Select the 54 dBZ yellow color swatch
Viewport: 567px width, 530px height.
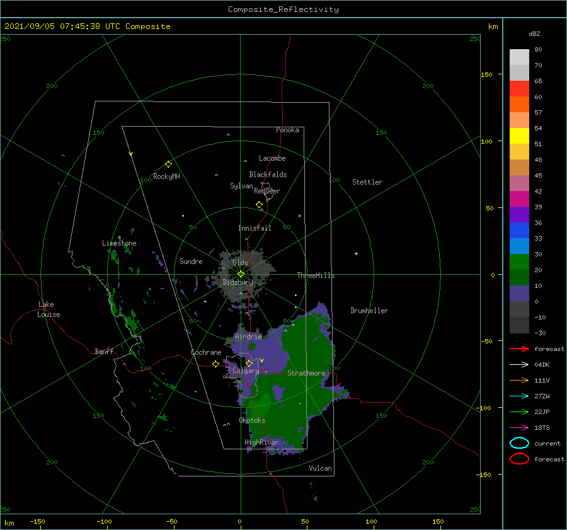point(519,135)
